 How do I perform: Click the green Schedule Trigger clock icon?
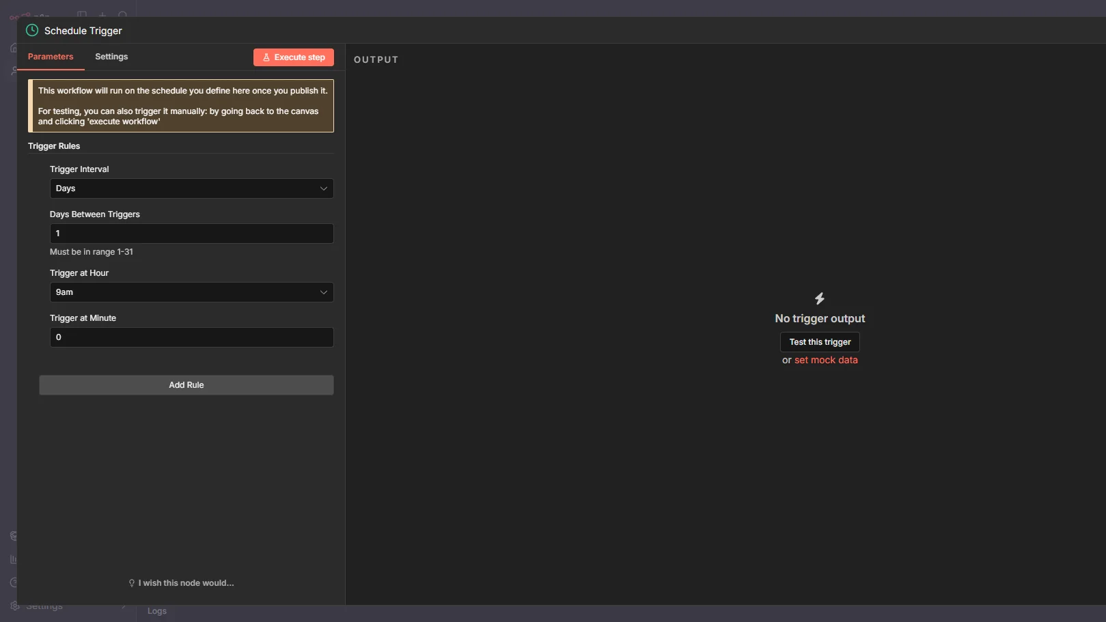[32, 30]
